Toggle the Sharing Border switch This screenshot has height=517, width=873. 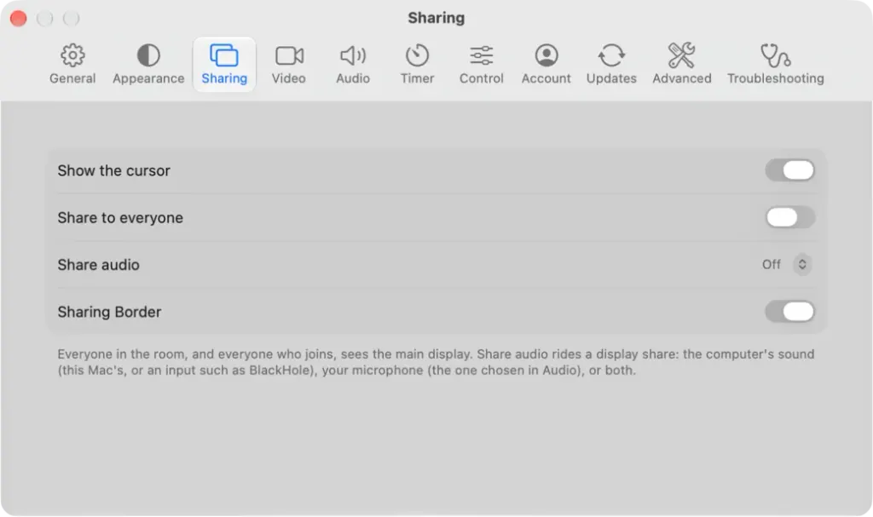click(790, 312)
